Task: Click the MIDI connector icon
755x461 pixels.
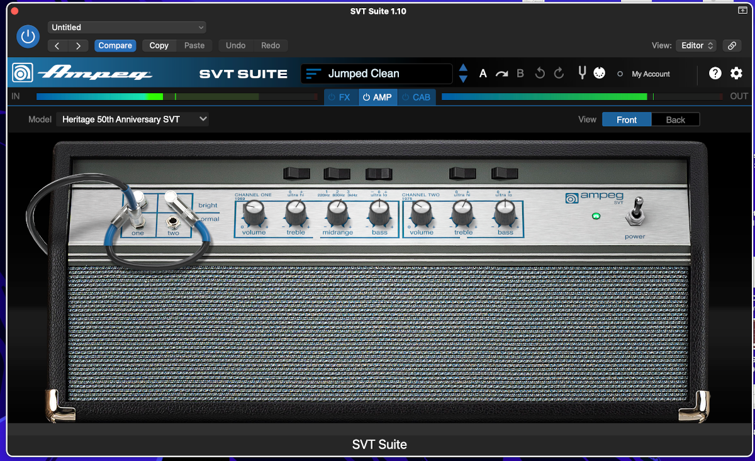Action: (599, 74)
